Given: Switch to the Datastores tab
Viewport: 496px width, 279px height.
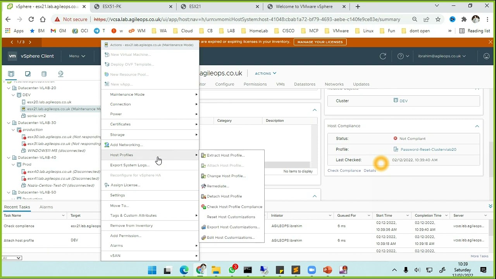Looking at the screenshot, I should [x=305, y=84].
